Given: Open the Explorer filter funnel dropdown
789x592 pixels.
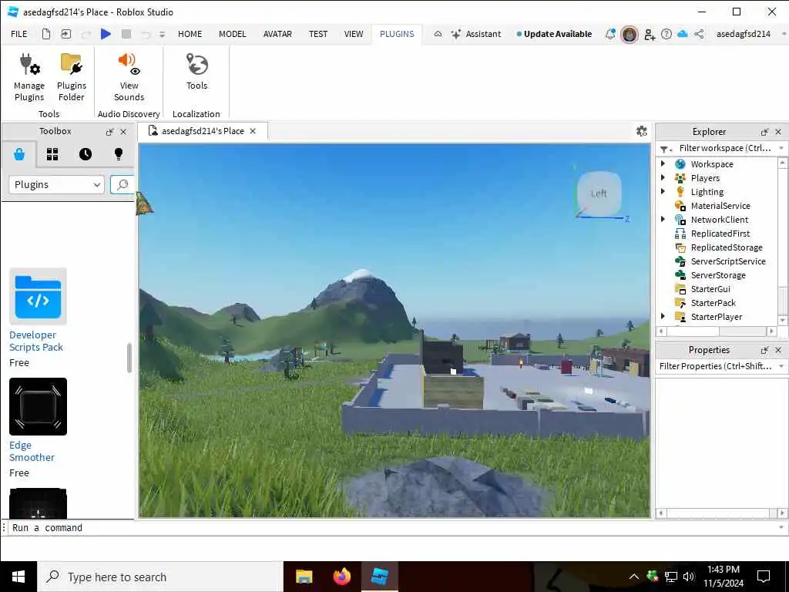Looking at the screenshot, I should click(666, 149).
